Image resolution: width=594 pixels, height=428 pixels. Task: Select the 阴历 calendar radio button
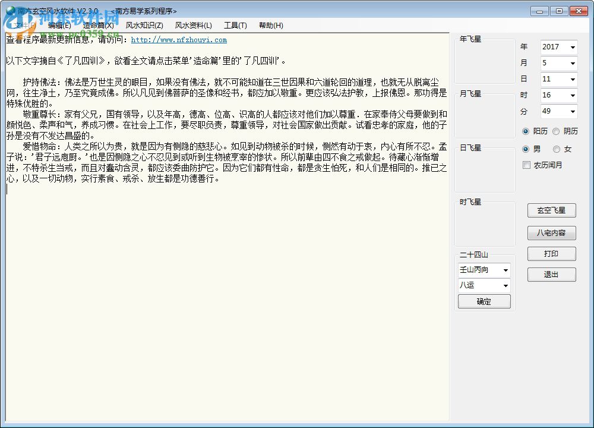pos(556,131)
